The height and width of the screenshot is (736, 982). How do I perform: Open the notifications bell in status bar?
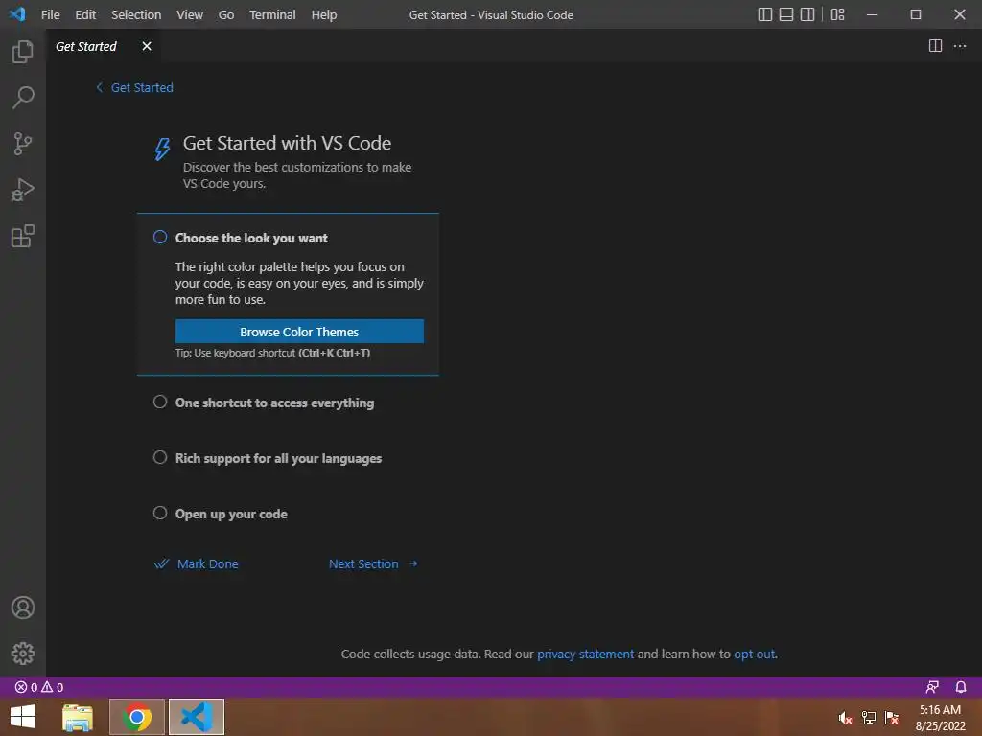[961, 687]
